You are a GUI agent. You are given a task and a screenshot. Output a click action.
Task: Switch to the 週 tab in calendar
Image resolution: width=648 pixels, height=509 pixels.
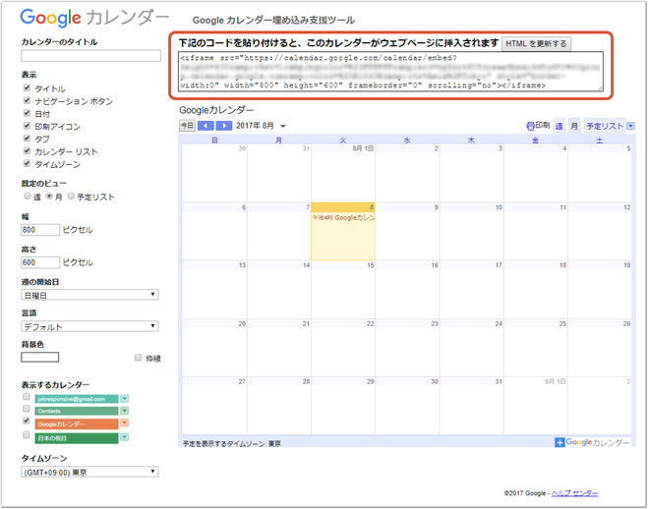[x=560, y=126]
